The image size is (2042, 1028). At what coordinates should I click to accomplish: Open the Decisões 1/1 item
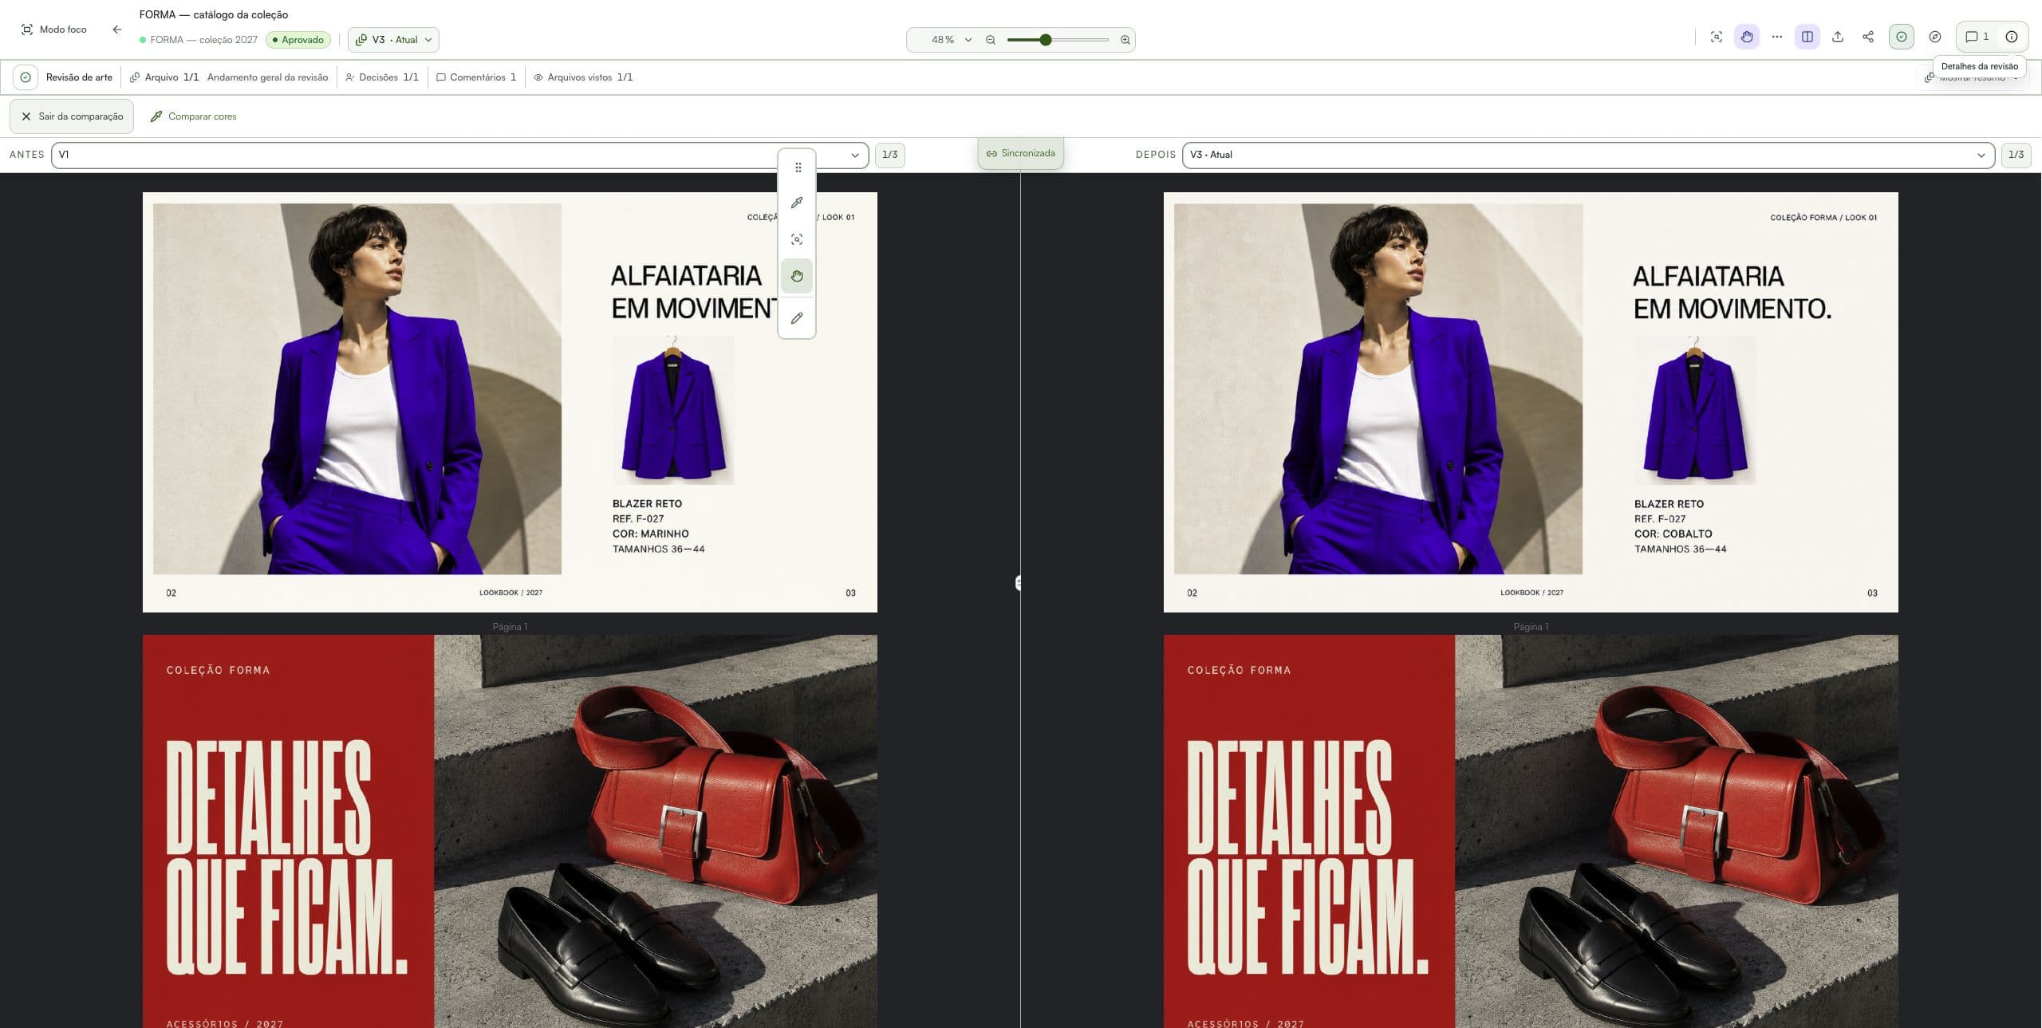(x=381, y=77)
